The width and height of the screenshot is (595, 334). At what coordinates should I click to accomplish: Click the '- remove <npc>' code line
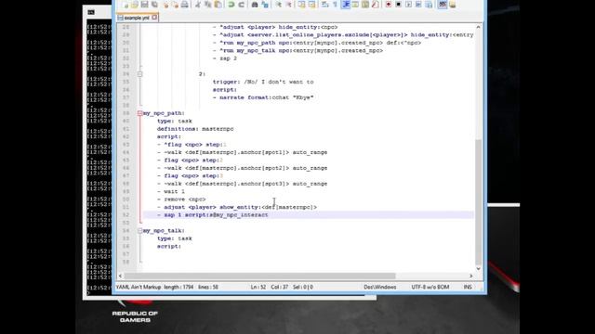(x=181, y=199)
